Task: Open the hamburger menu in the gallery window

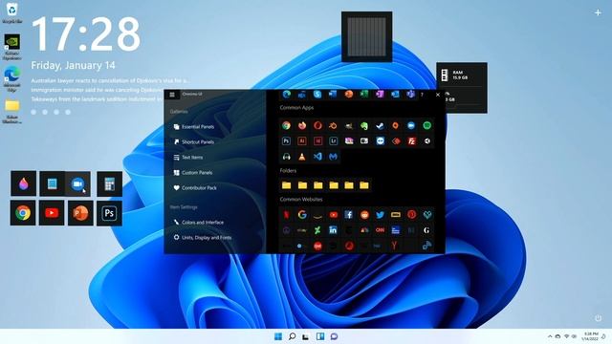Action: click(x=172, y=95)
